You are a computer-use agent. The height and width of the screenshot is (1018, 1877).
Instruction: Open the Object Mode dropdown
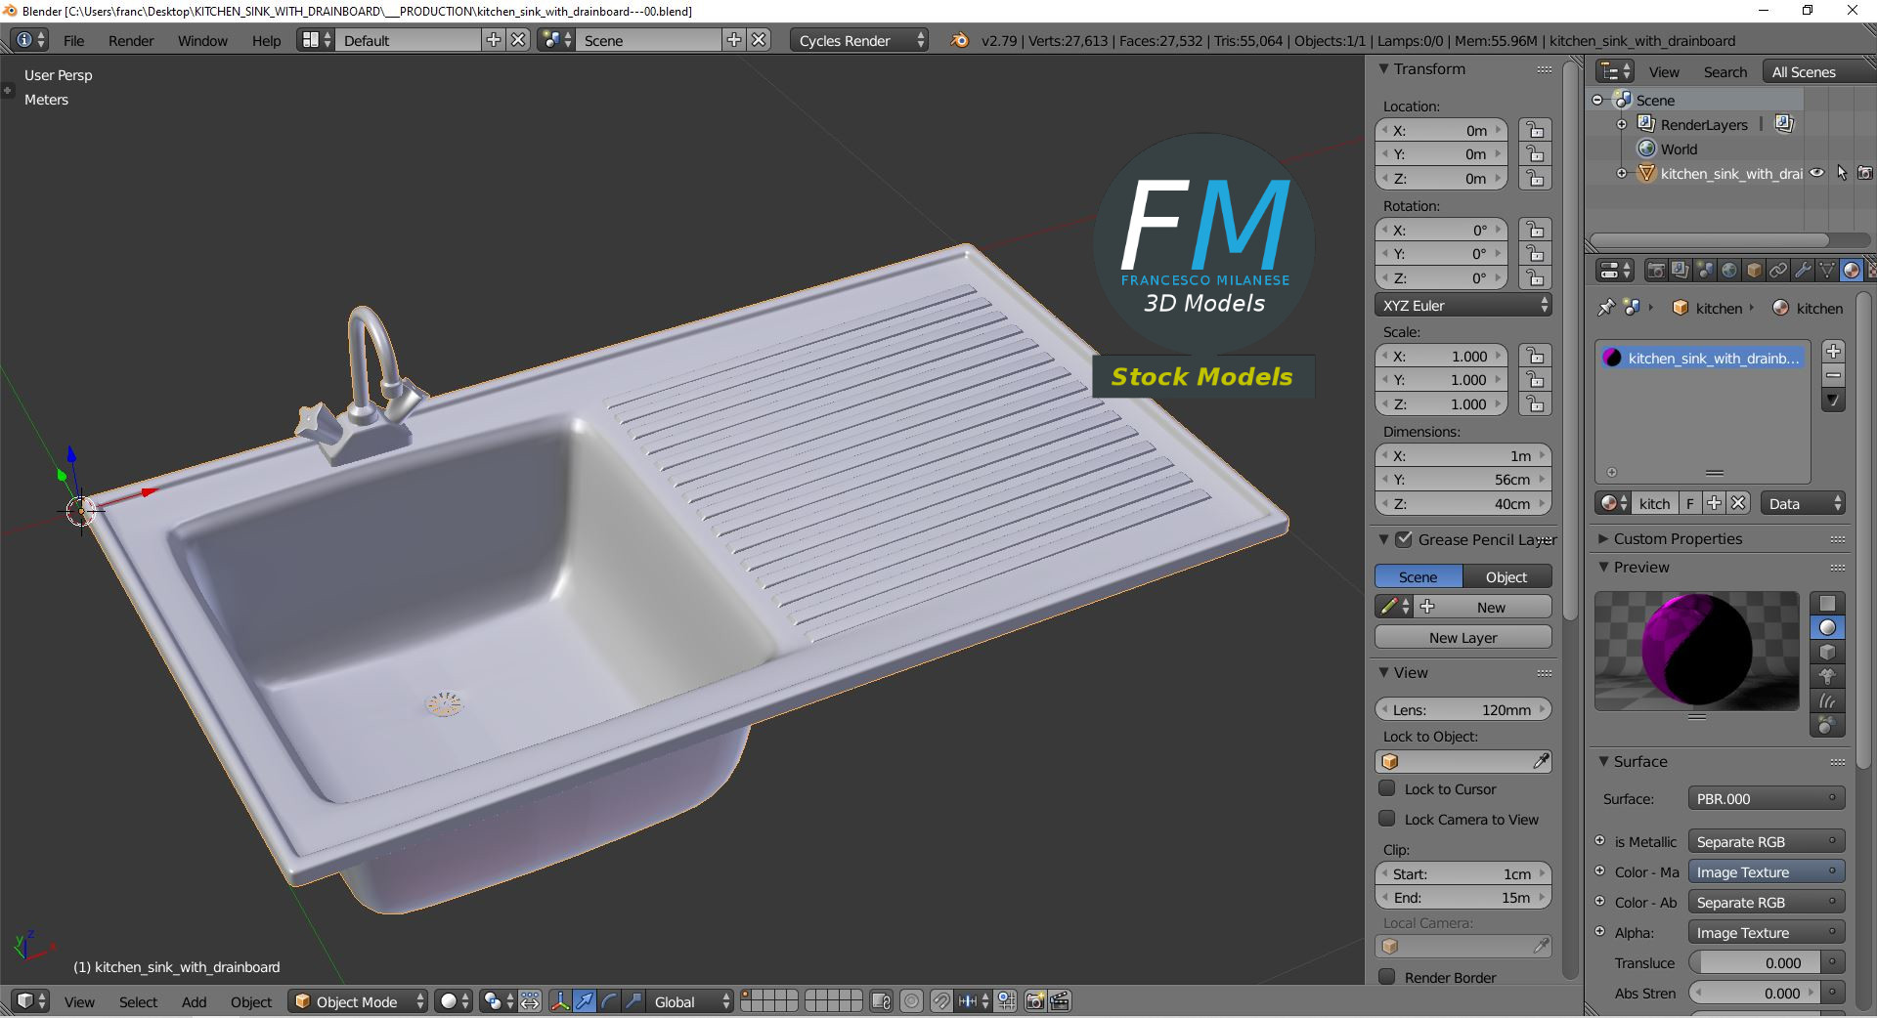tap(357, 1001)
